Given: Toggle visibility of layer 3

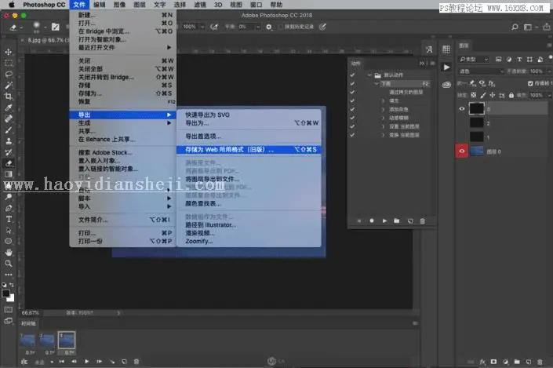Looking at the screenshot, I should click(462, 108).
